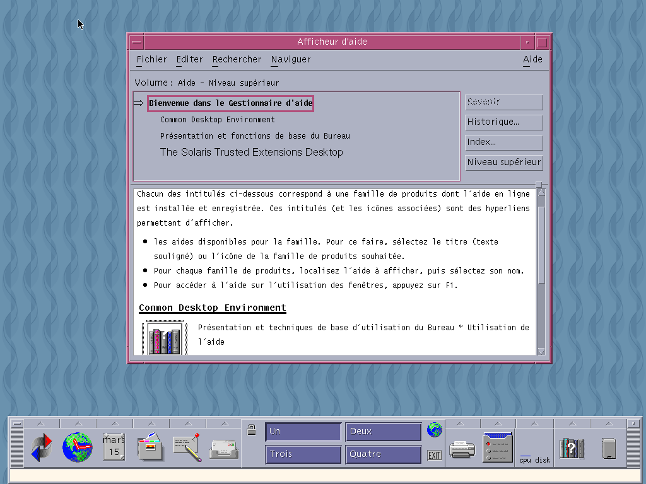Click the small globe busy-indicator icon
This screenshot has width=646, height=484.
point(435,430)
